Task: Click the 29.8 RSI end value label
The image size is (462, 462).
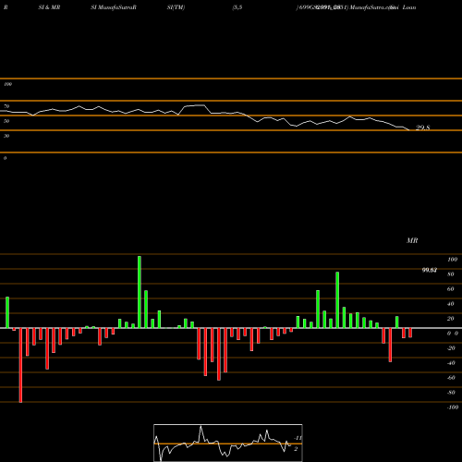Action: [422, 128]
